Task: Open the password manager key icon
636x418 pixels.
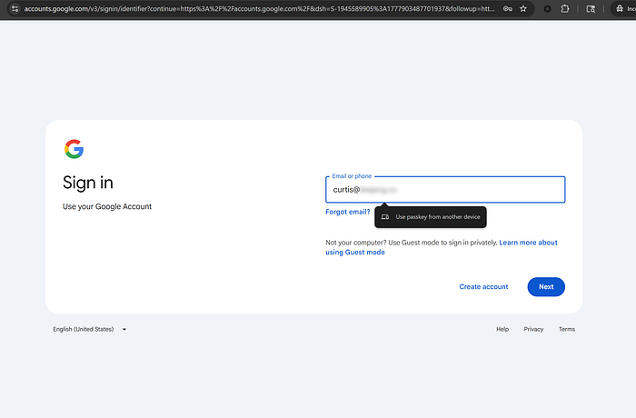Action: pyautogui.click(x=507, y=8)
